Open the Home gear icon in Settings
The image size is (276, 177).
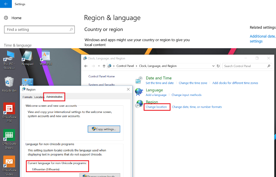[6, 18]
